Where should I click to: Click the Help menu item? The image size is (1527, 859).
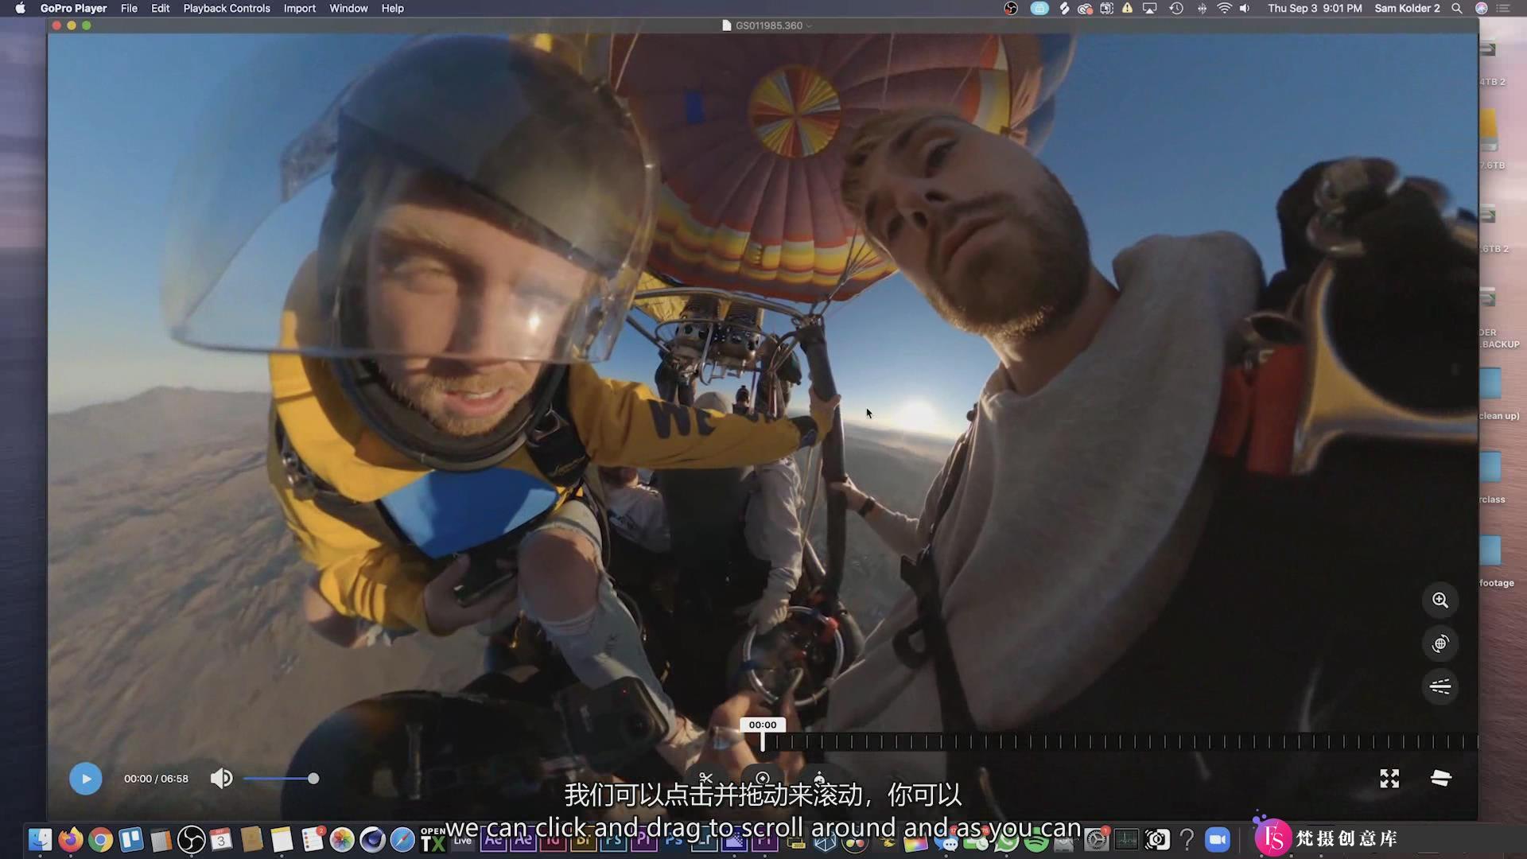392,9
